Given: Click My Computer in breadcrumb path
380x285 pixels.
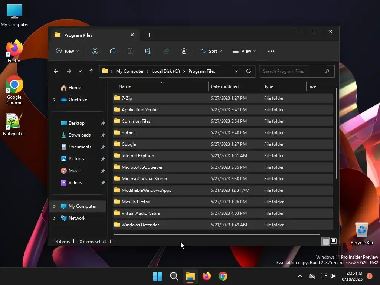Looking at the screenshot, I should pyautogui.click(x=130, y=71).
